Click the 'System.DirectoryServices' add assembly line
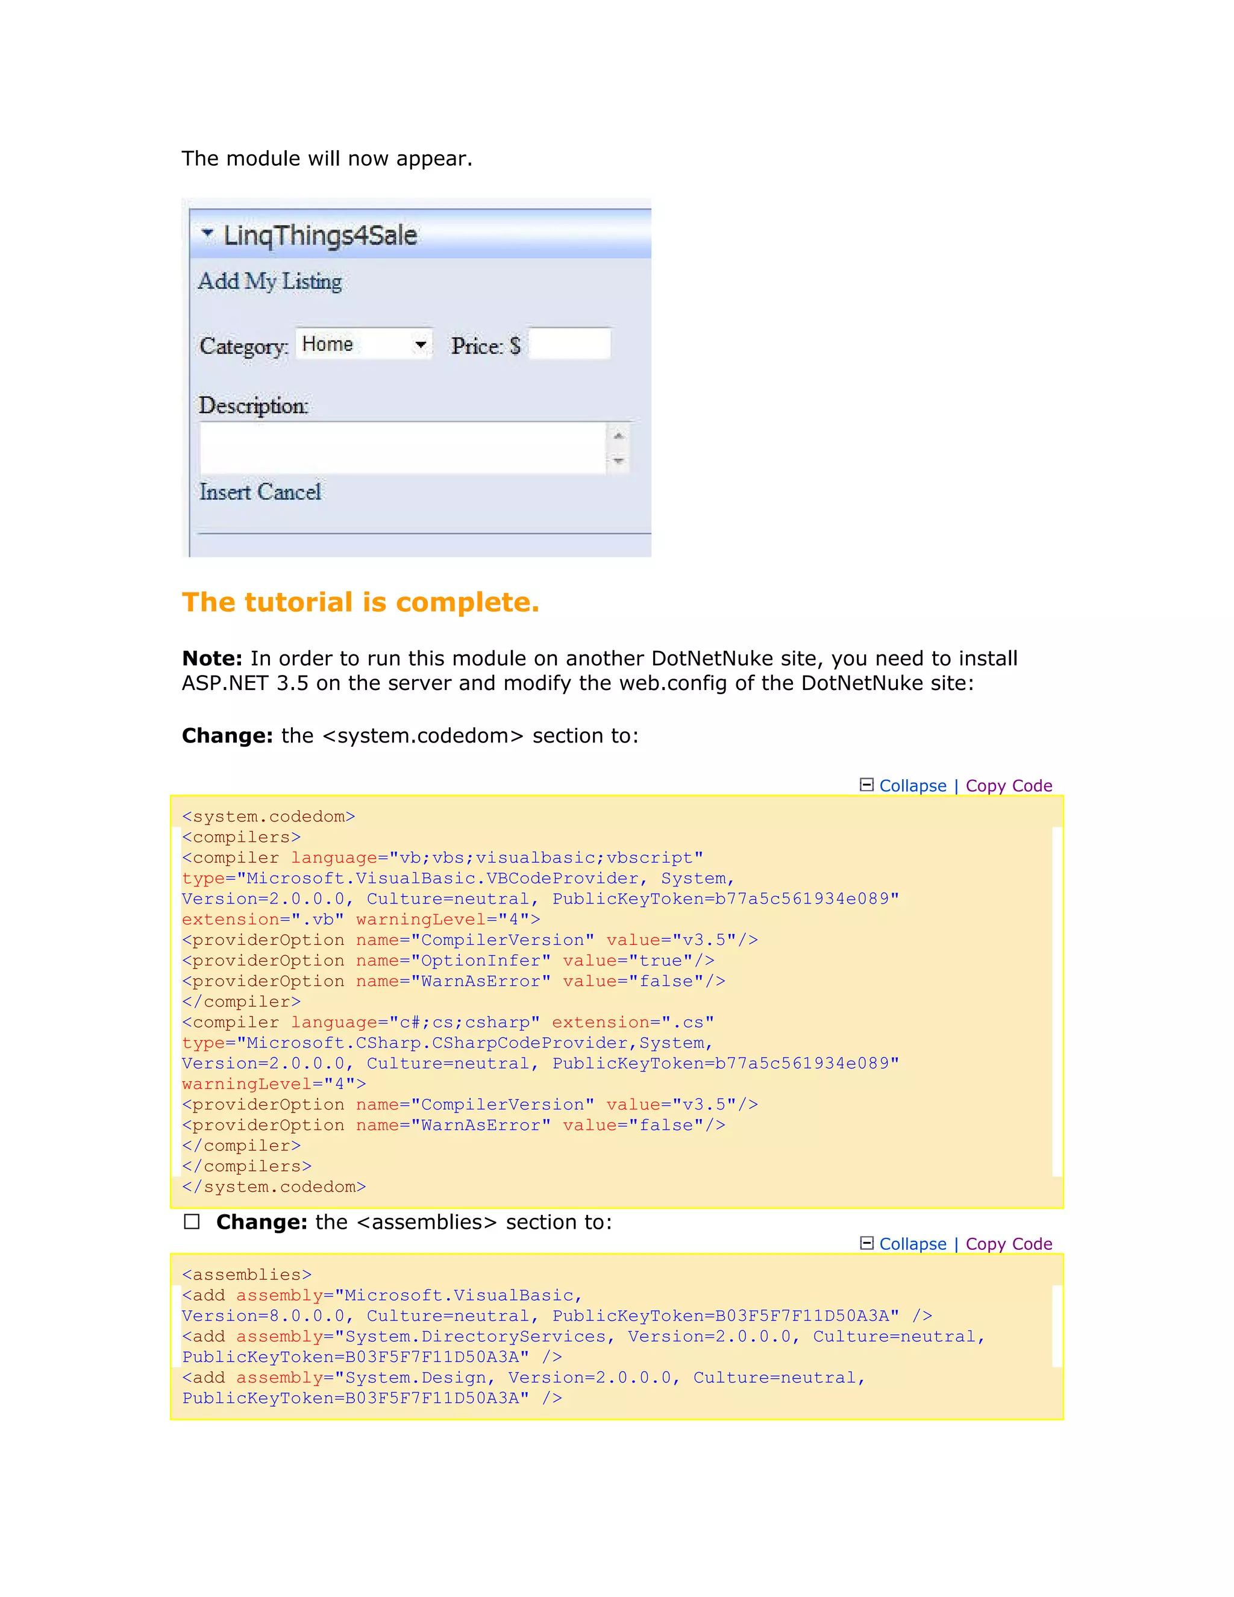 pyautogui.click(x=584, y=1337)
